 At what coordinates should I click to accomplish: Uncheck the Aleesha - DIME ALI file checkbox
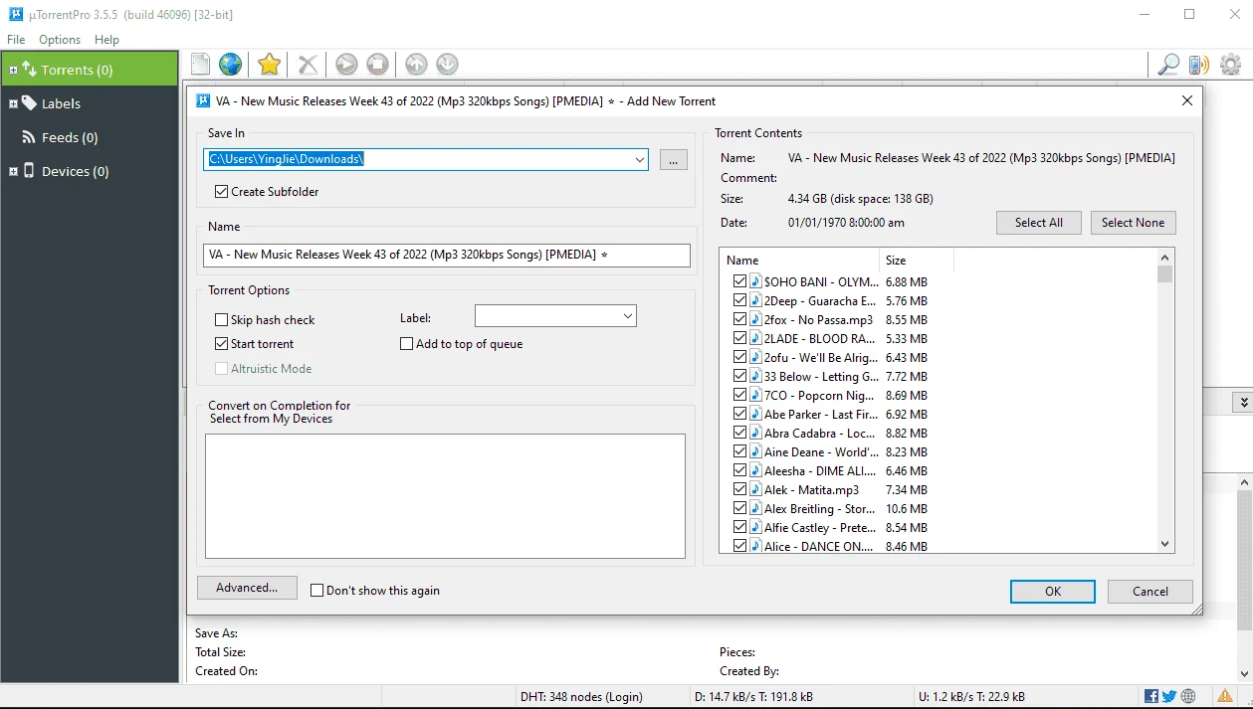(x=739, y=470)
